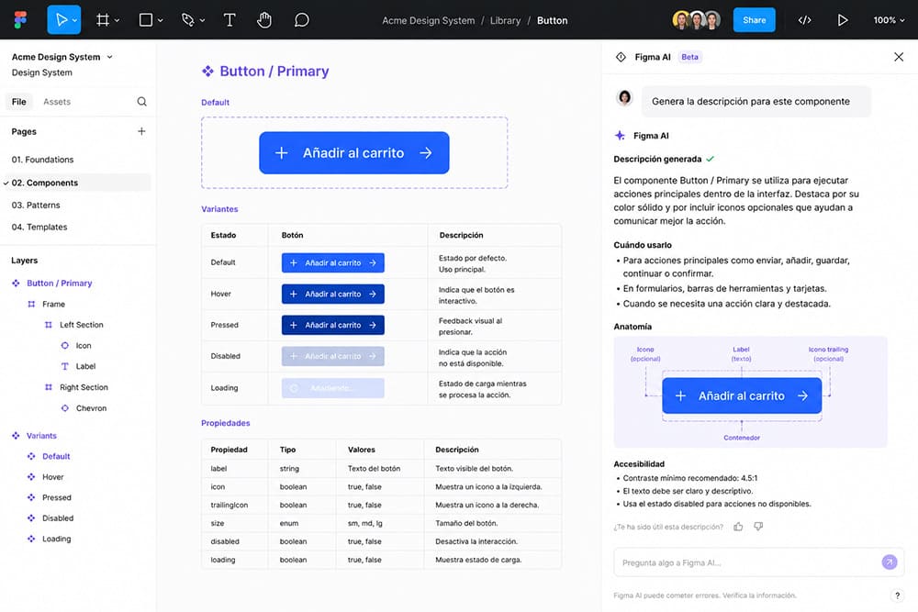Open Move tool options dropdown arrow
Viewport: 918px width, 612px height.
[x=75, y=20]
